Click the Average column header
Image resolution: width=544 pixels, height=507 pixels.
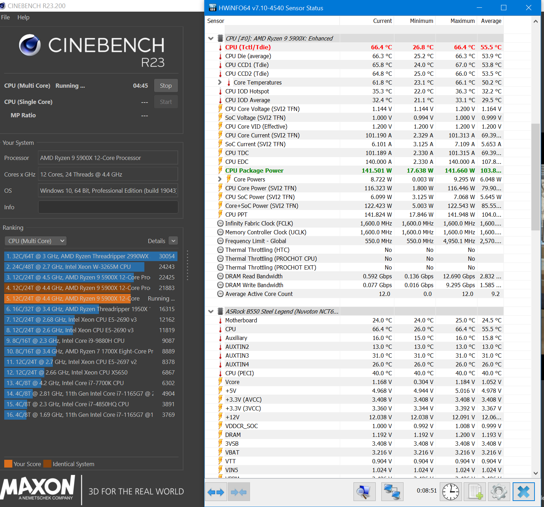490,21
